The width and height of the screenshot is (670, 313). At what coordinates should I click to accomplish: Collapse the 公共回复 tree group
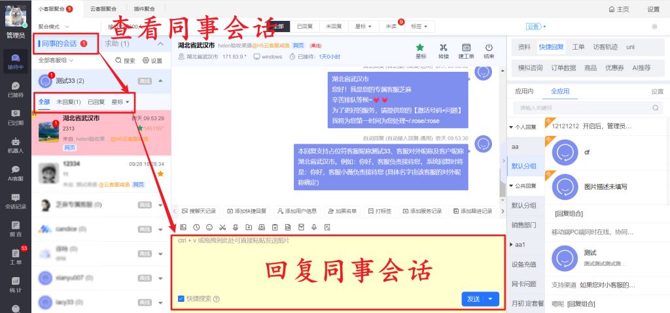(510, 186)
